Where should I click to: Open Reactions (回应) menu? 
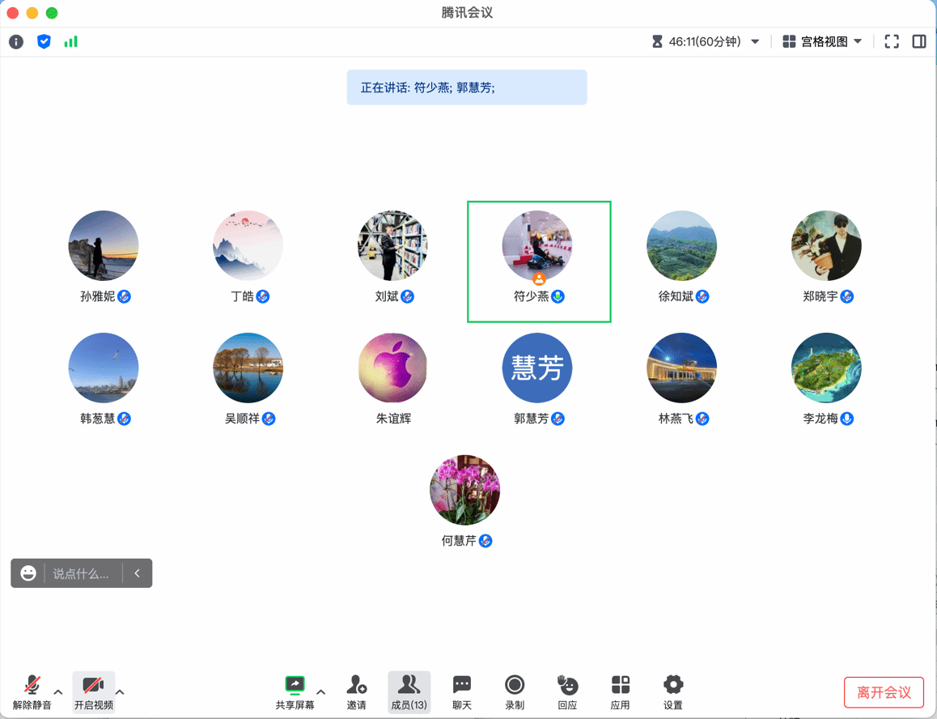coord(567,692)
